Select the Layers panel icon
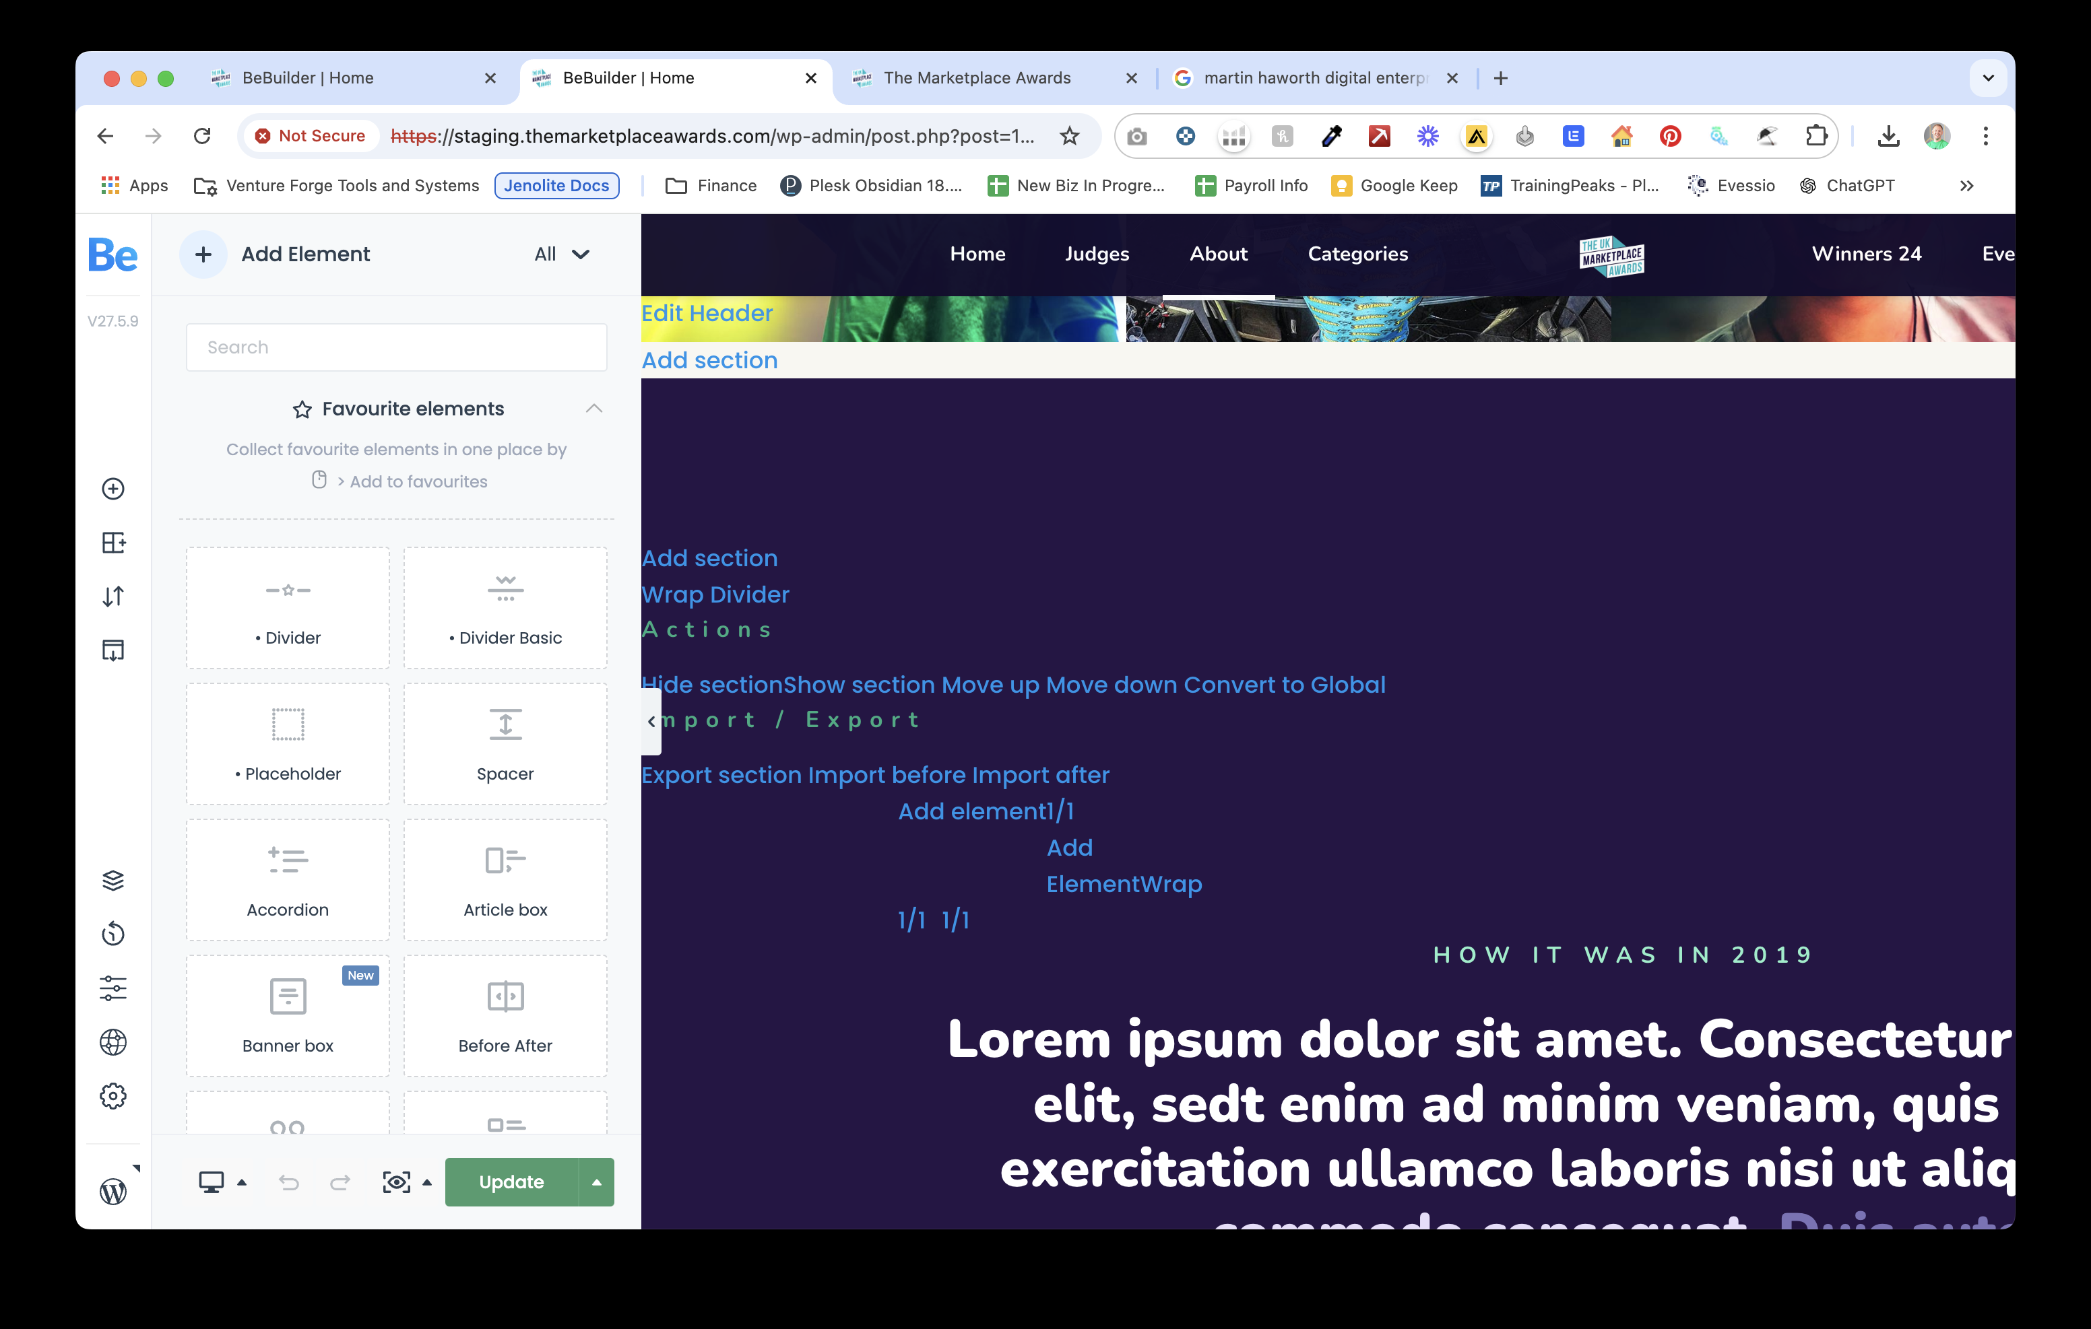Screen dimensions: 2091x1329 (115, 880)
